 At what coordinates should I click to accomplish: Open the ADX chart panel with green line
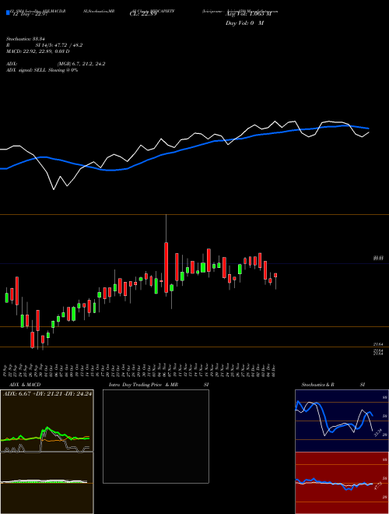click(x=47, y=421)
